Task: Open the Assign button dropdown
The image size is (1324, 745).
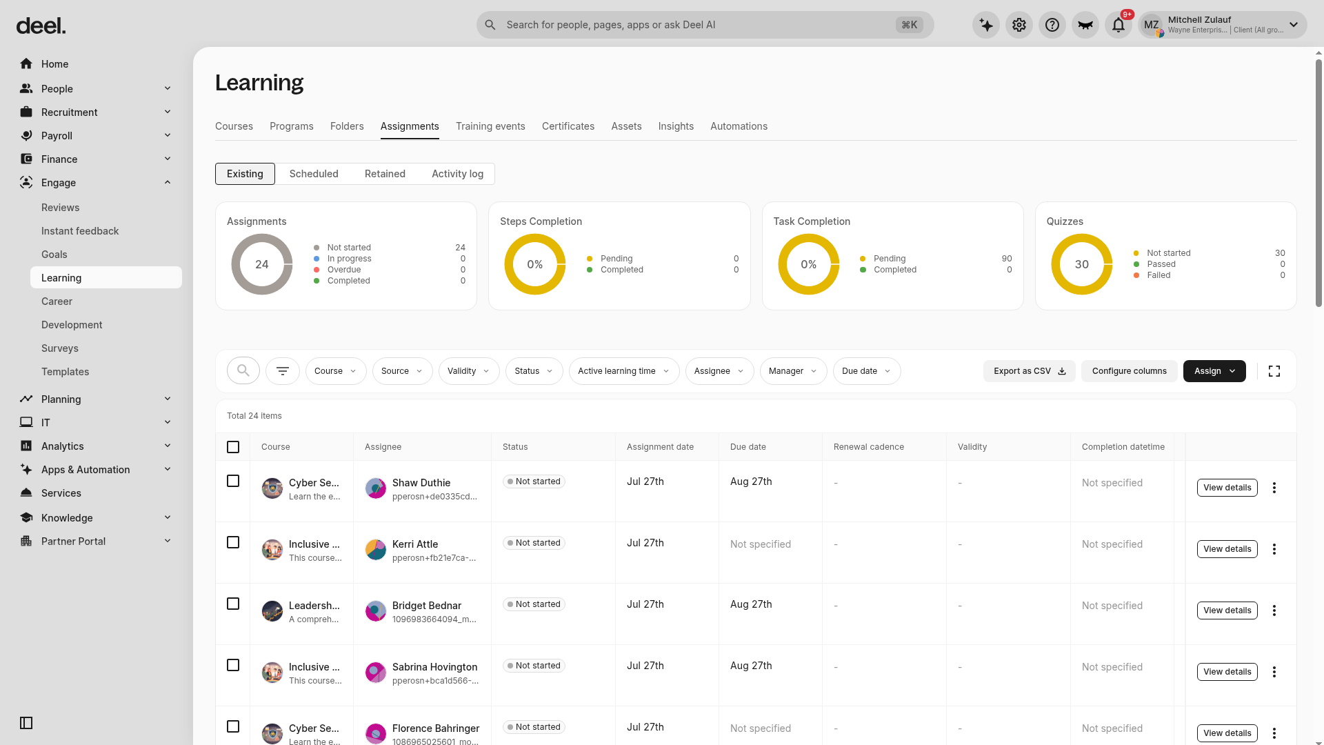Action: point(1214,371)
